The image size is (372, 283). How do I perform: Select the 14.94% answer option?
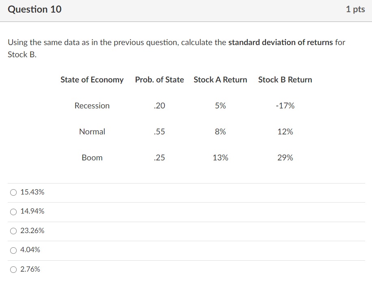click(x=13, y=212)
